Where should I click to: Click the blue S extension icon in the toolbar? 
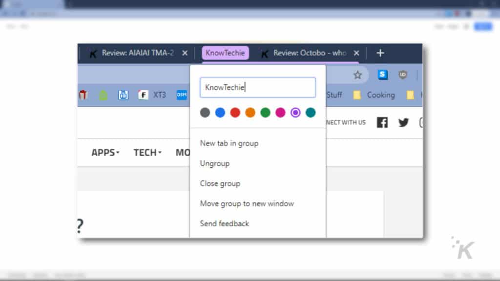(382, 75)
